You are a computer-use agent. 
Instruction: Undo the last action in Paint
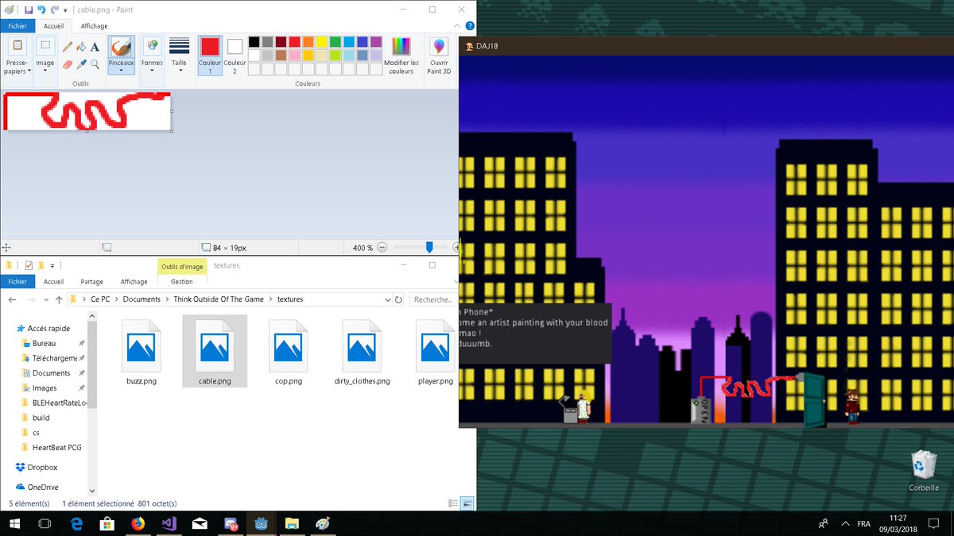(x=41, y=10)
